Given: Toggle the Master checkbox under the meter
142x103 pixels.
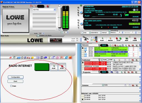Looking at the screenshot, I should click(x=62, y=32).
